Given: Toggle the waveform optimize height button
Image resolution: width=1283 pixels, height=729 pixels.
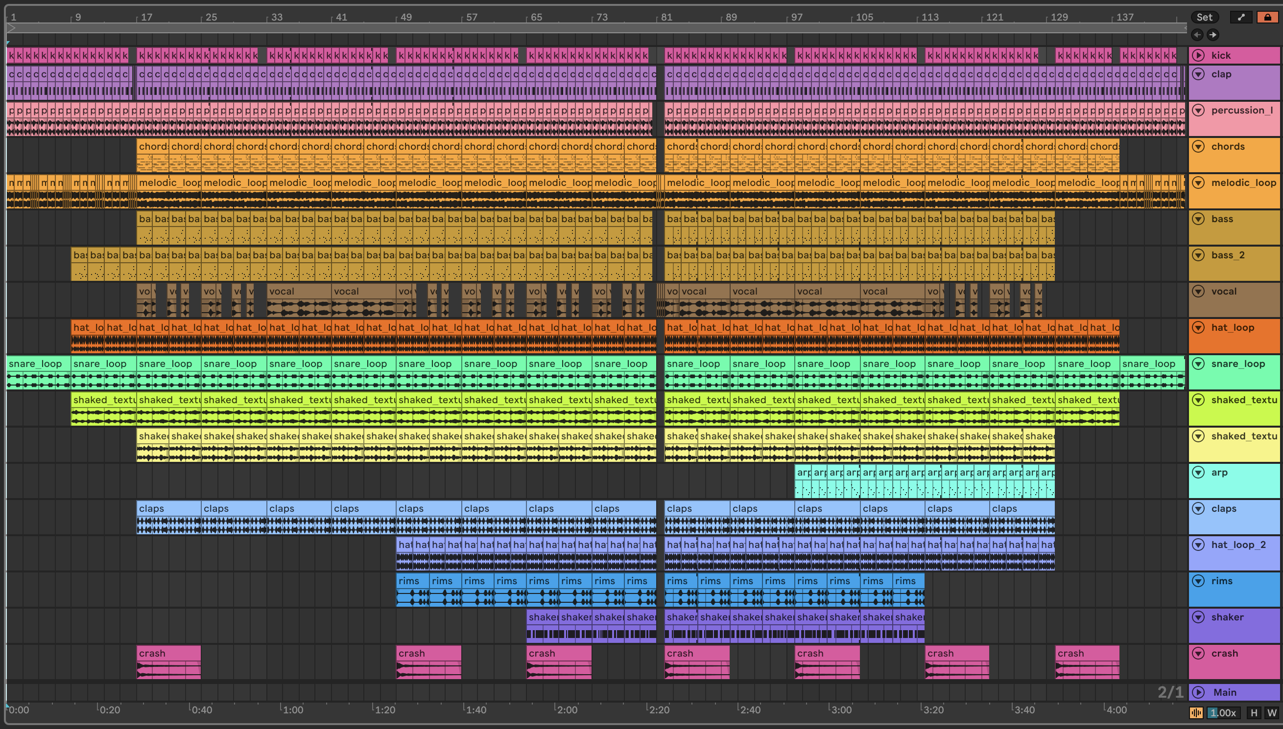Looking at the screenshot, I should tap(1196, 712).
